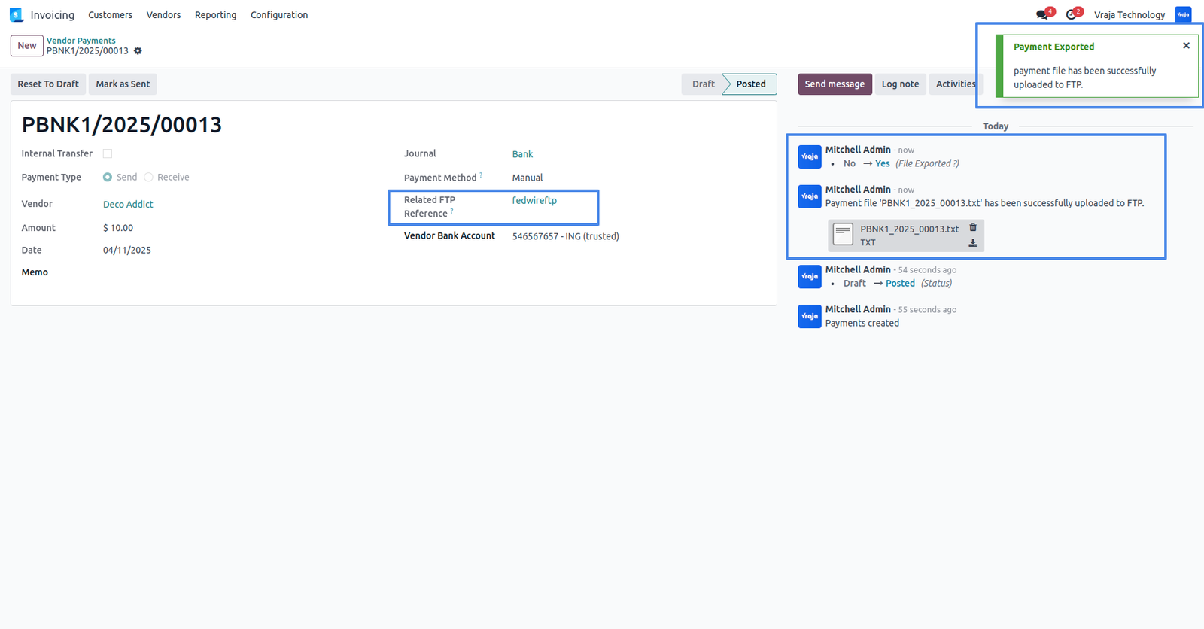Image resolution: width=1204 pixels, height=629 pixels.
Task: Delete the PBNK1_2025_00013.txt attachment via trash icon
Action: click(x=973, y=227)
